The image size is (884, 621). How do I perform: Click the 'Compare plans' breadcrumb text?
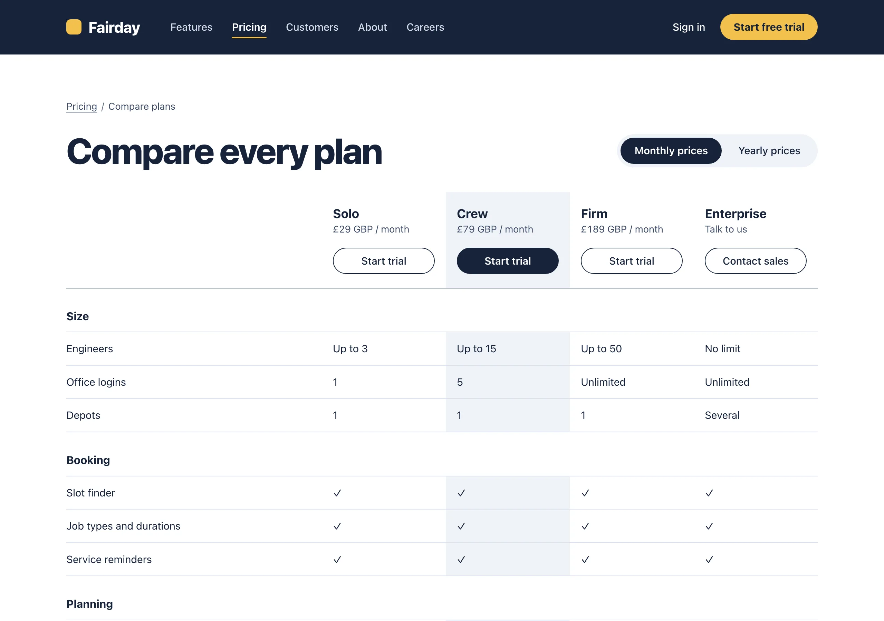tap(142, 107)
